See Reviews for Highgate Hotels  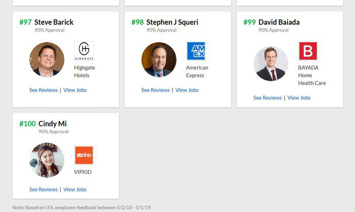44,90
